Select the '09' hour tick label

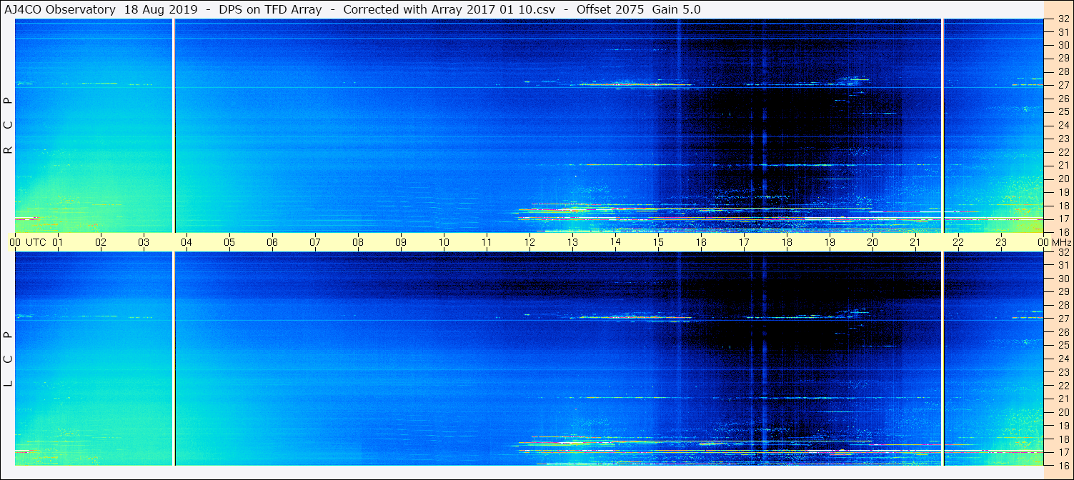pyautogui.click(x=401, y=242)
